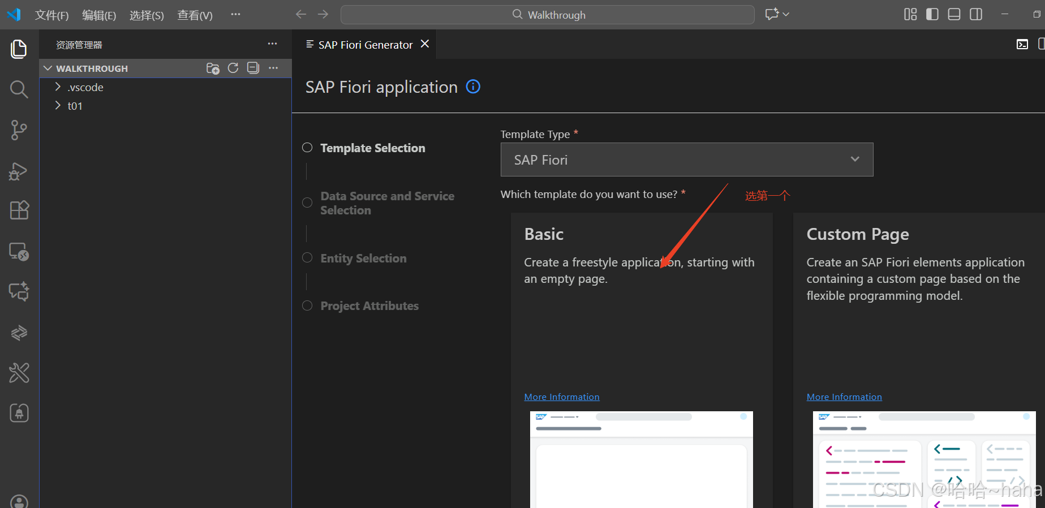The height and width of the screenshot is (508, 1045).
Task: Open Run and Debug view icon
Action: pos(19,171)
